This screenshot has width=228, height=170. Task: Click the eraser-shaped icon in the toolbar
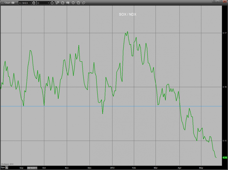point(83,3)
